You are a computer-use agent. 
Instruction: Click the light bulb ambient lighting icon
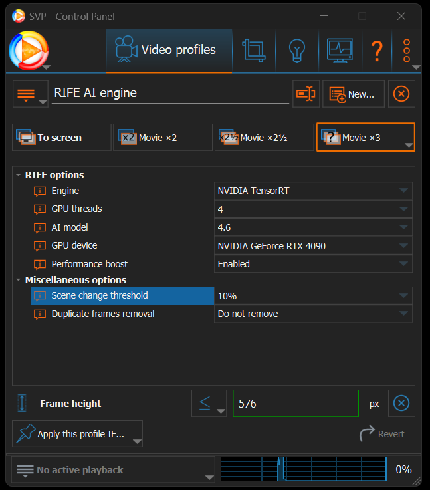[x=296, y=50]
